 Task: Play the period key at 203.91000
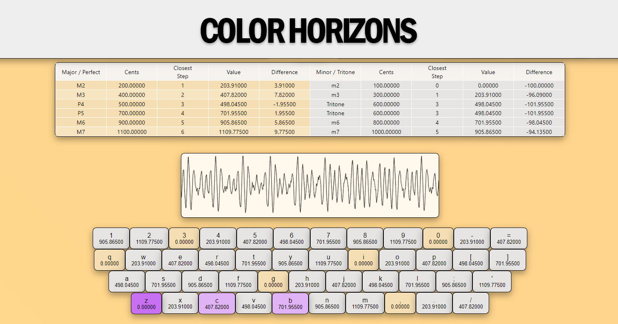pos(434,304)
